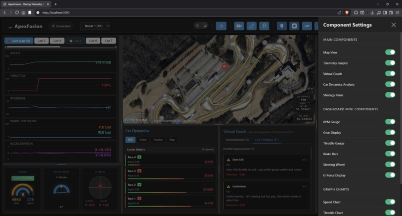Open the browser downloads icon
Image resolution: width=402 pixels, height=216 pixels.
click(372, 12)
